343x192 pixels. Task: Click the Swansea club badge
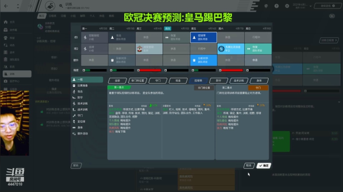pos(50,6)
